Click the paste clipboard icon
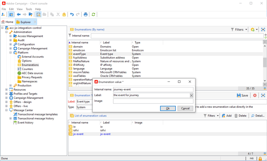This screenshot has height=161, width=267. click(x=64, y=15)
